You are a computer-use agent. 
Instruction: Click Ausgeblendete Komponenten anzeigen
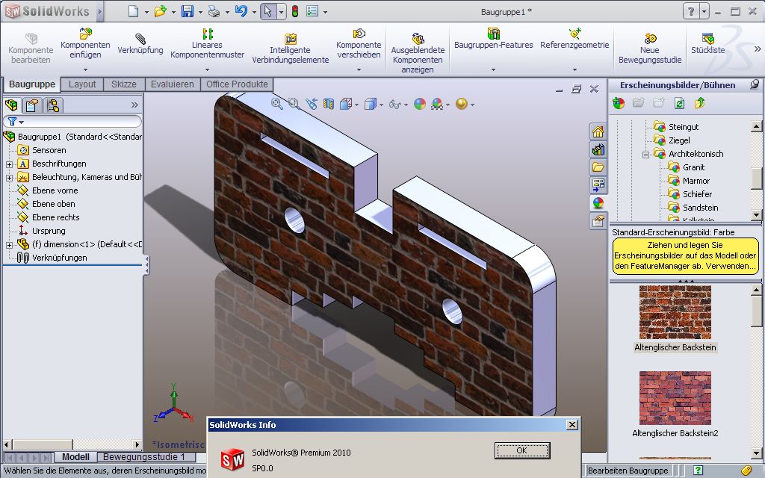(418, 53)
